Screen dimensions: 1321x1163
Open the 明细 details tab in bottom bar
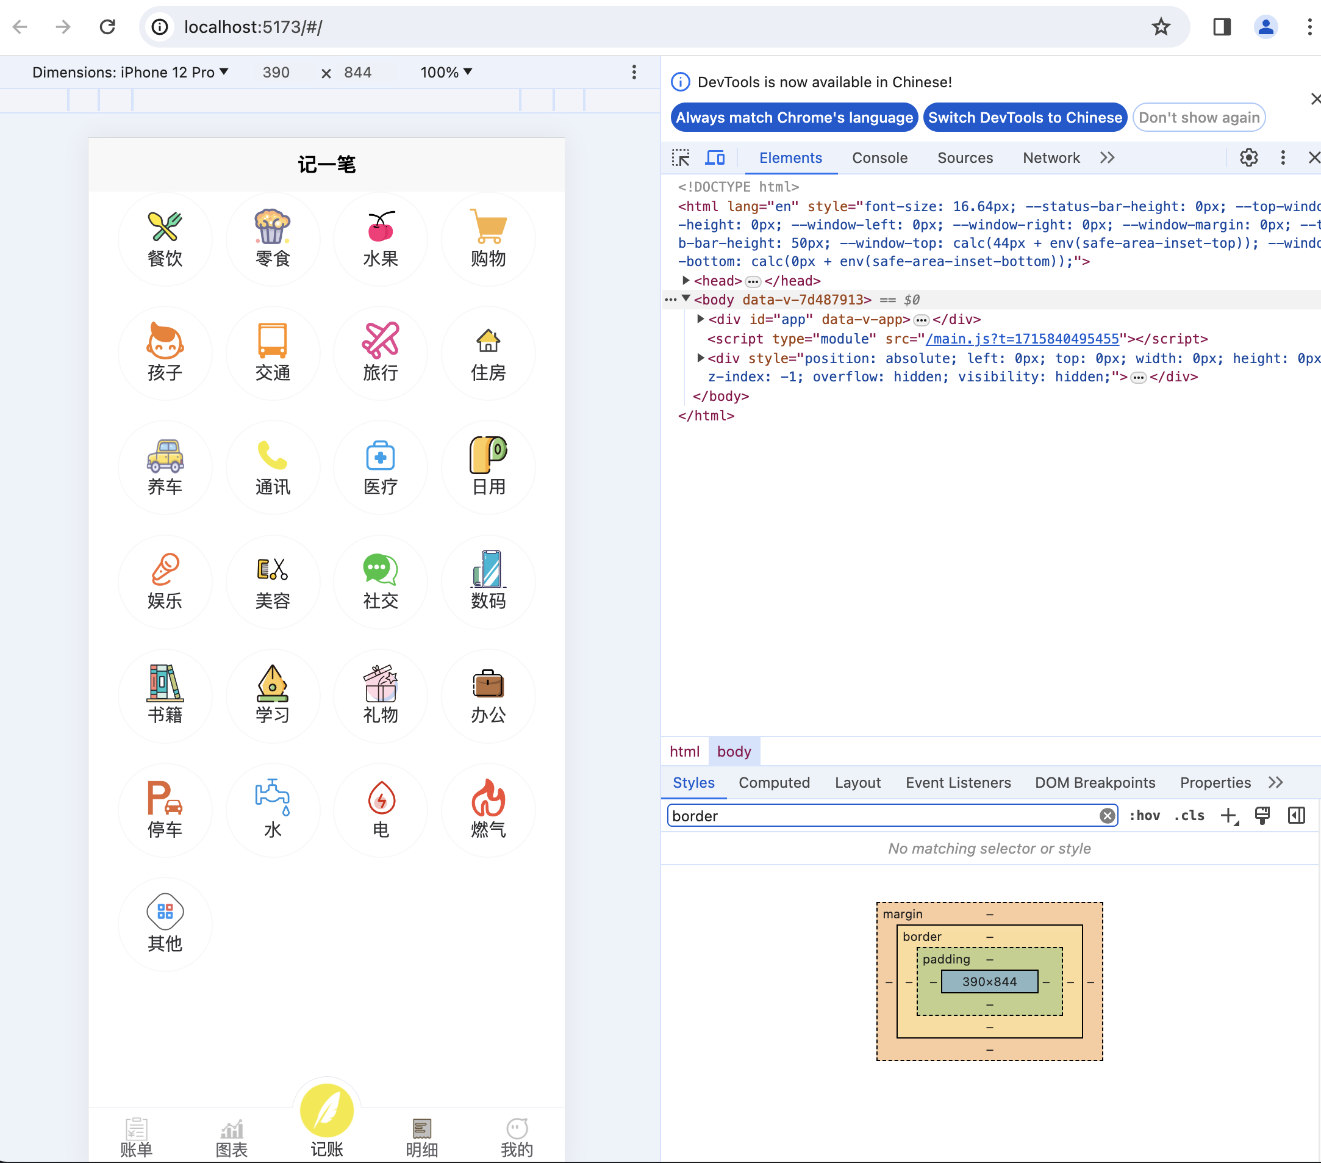click(x=421, y=1137)
